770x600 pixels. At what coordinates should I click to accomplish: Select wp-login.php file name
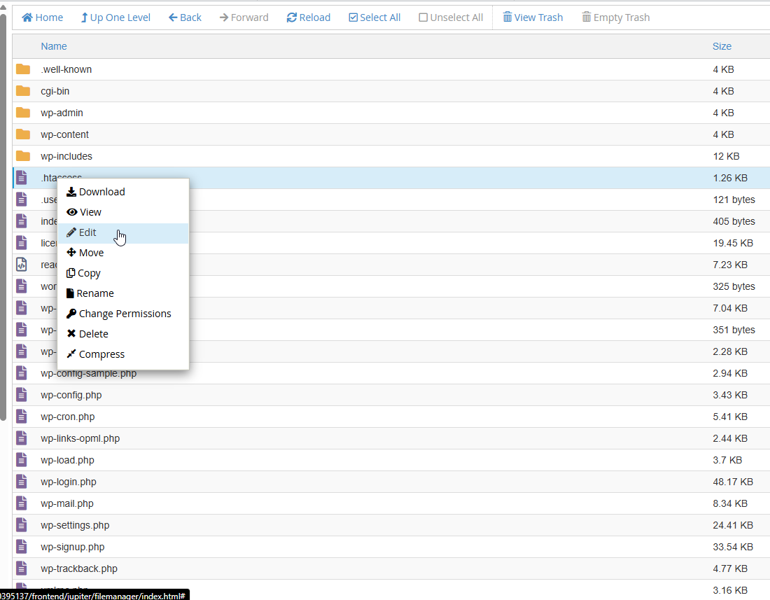coord(69,482)
